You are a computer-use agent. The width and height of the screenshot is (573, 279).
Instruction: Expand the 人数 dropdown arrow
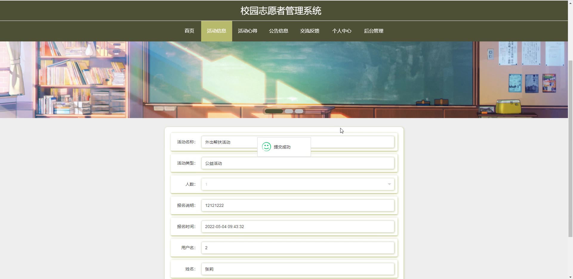(x=389, y=184)
